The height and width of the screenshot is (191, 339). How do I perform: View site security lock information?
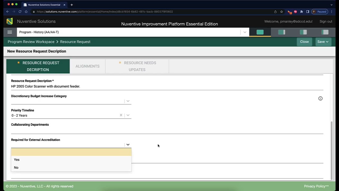click(34, 12)
